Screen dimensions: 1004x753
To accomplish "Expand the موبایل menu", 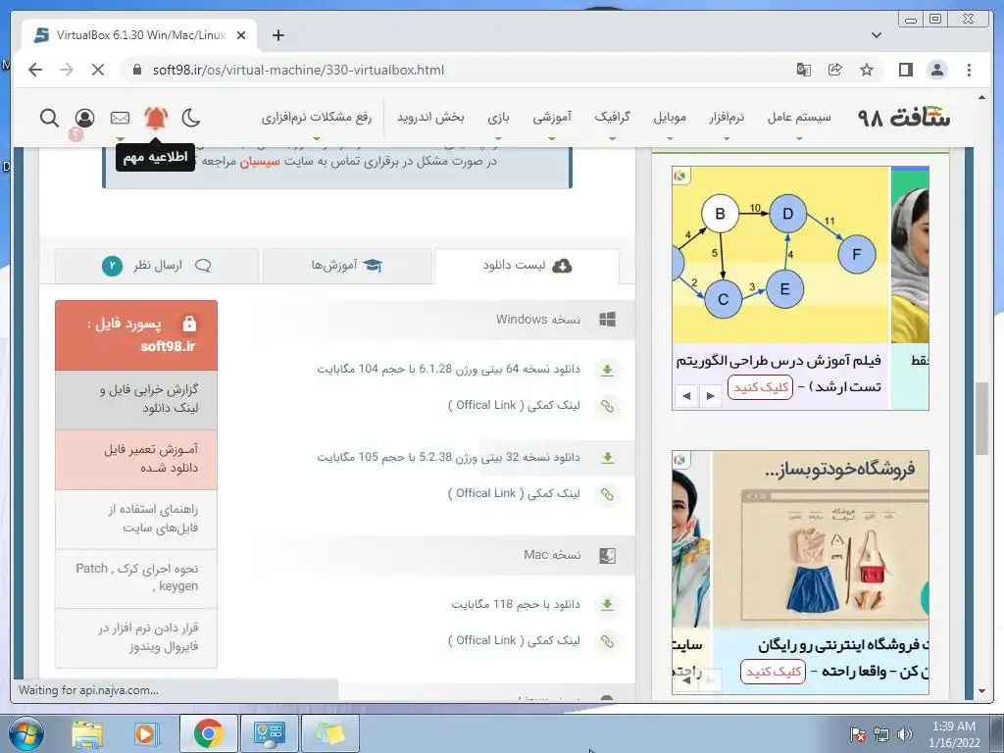I will [670, 118].
